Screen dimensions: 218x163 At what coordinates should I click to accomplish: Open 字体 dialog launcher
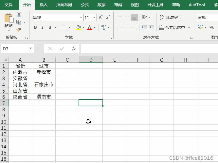[x=111, y=38]
